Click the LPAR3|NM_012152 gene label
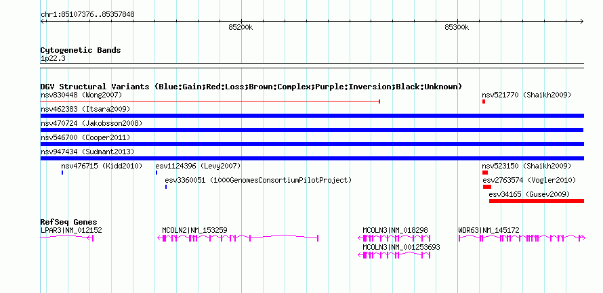 click(x=71, y=230)
